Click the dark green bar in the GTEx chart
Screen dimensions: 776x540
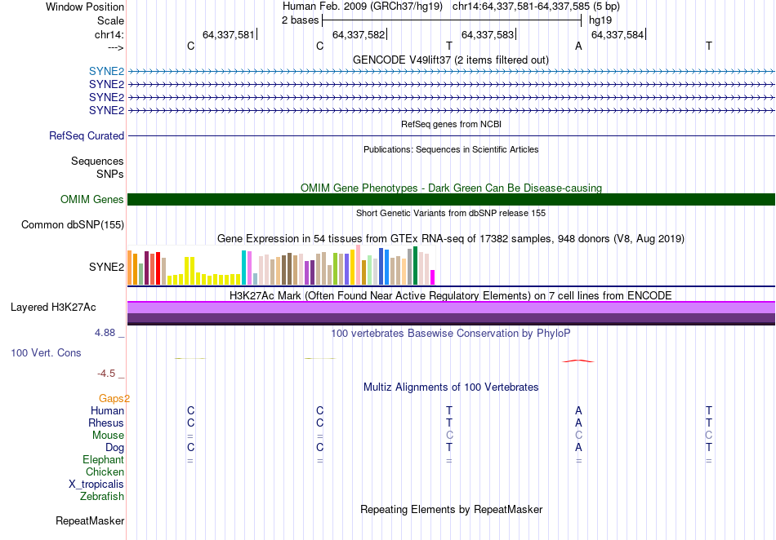416,265
